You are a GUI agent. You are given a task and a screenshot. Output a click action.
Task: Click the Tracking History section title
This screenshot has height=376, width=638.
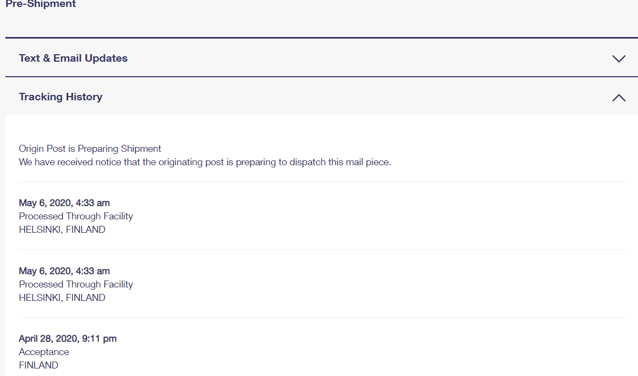pos(61,97)
